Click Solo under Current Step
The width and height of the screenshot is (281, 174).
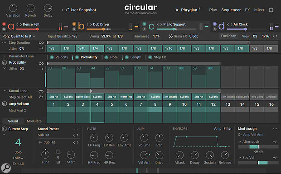tap(18, 152)
